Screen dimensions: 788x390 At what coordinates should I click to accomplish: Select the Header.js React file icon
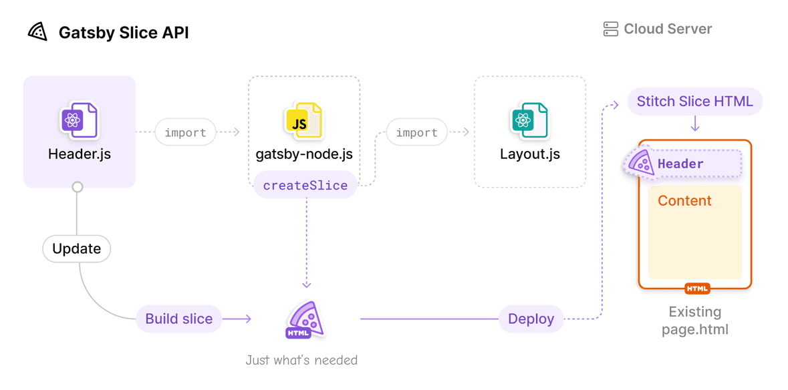coord(79,122)
